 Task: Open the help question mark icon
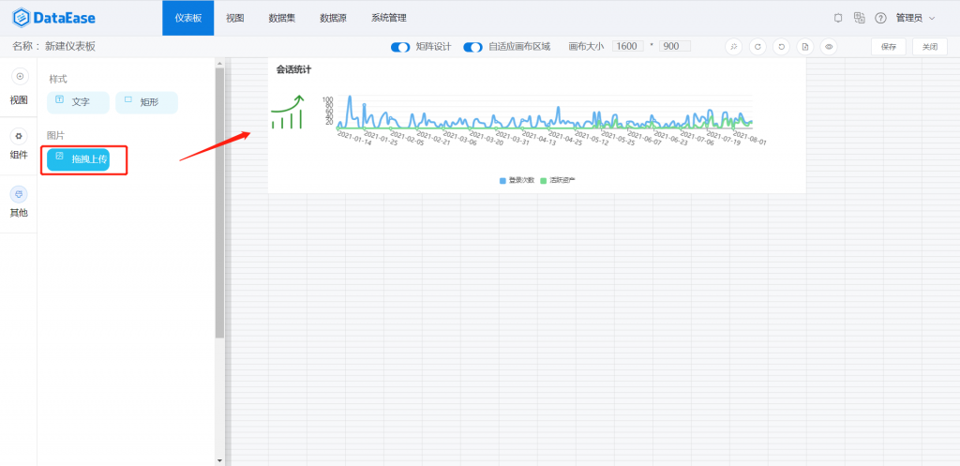[x=880, y=18]
